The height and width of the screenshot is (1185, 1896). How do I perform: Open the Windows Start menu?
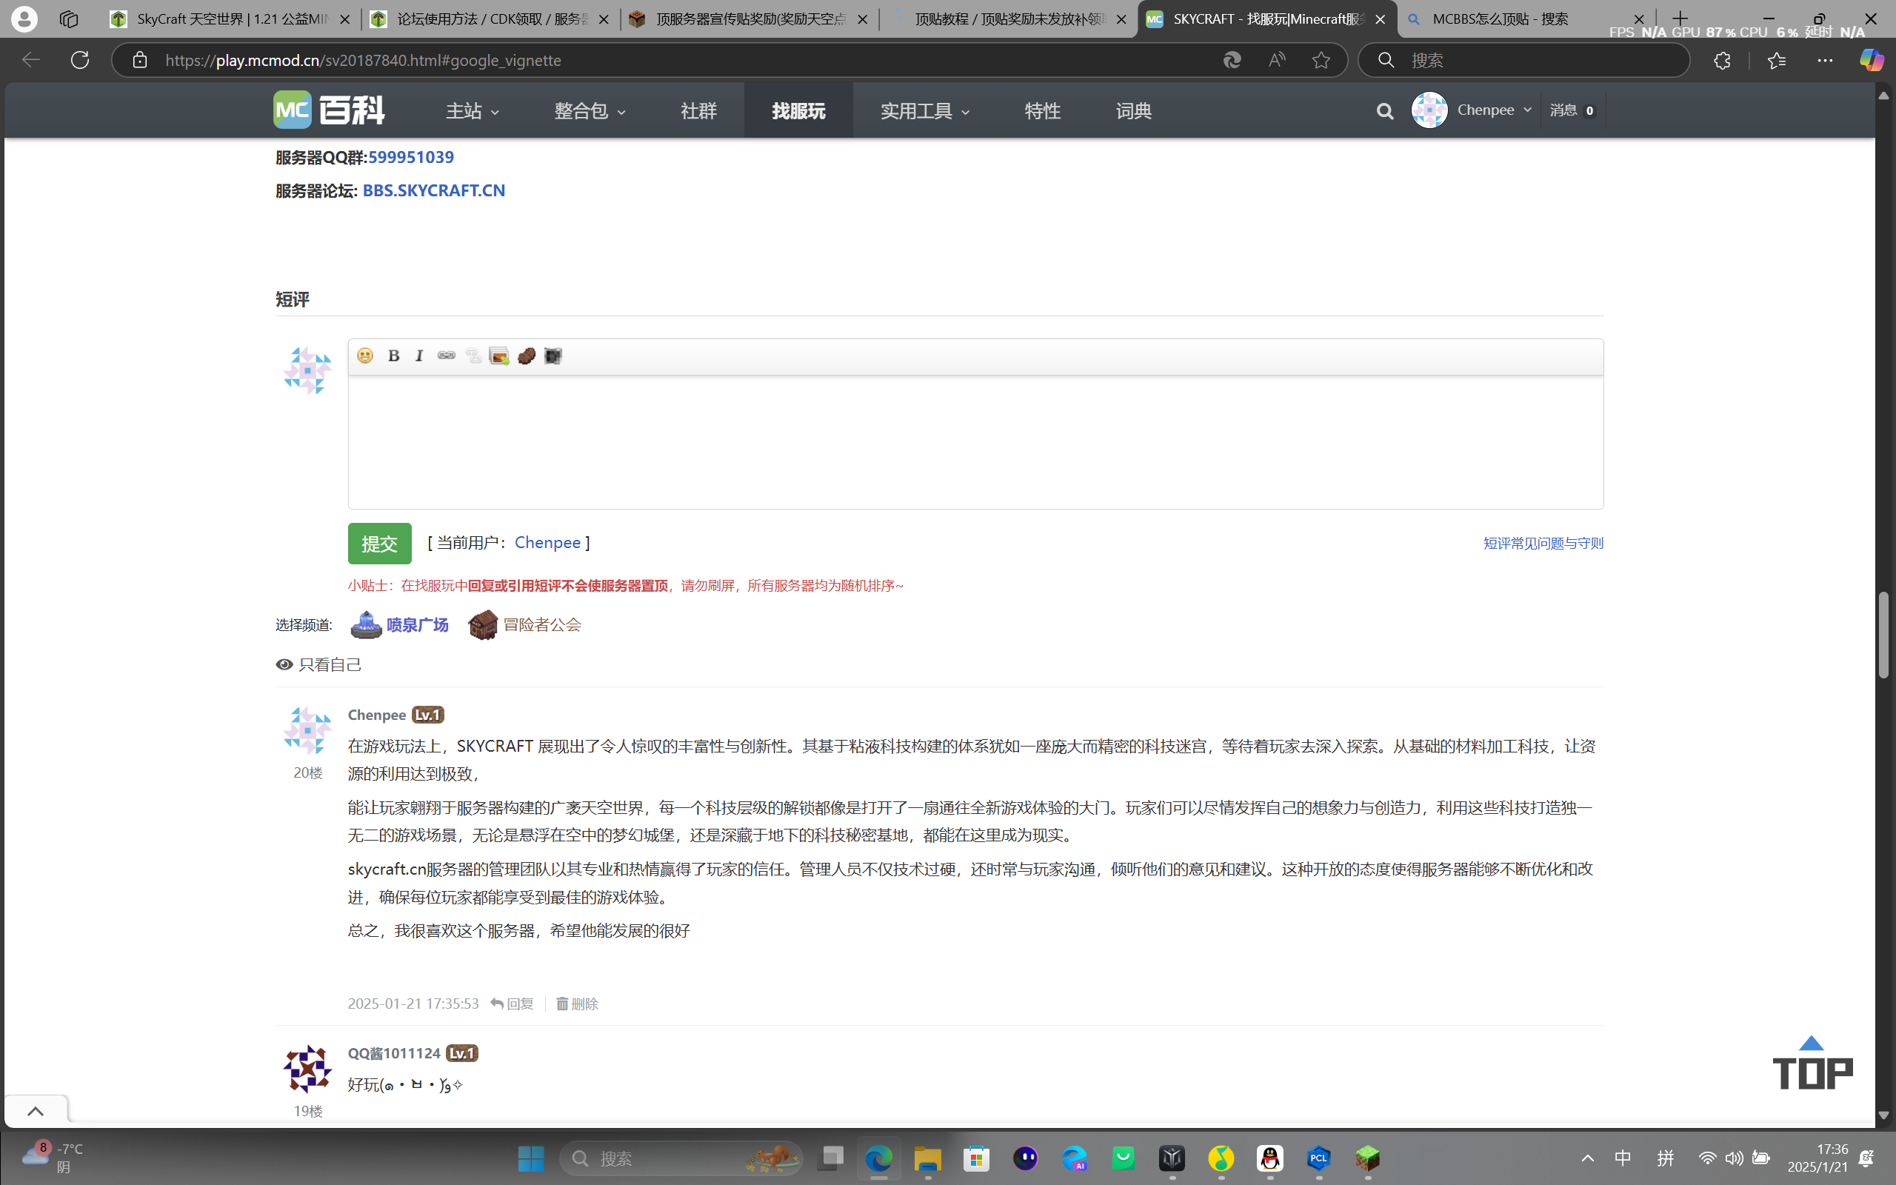click(530, 1158)
